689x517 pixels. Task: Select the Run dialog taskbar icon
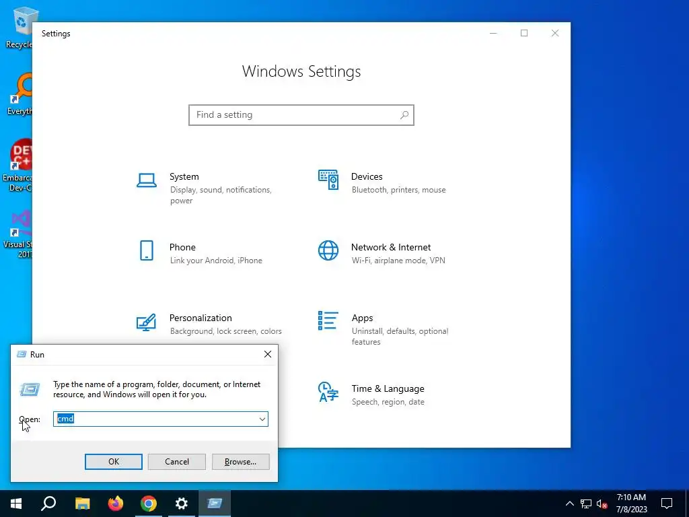(x=215, y=504)
